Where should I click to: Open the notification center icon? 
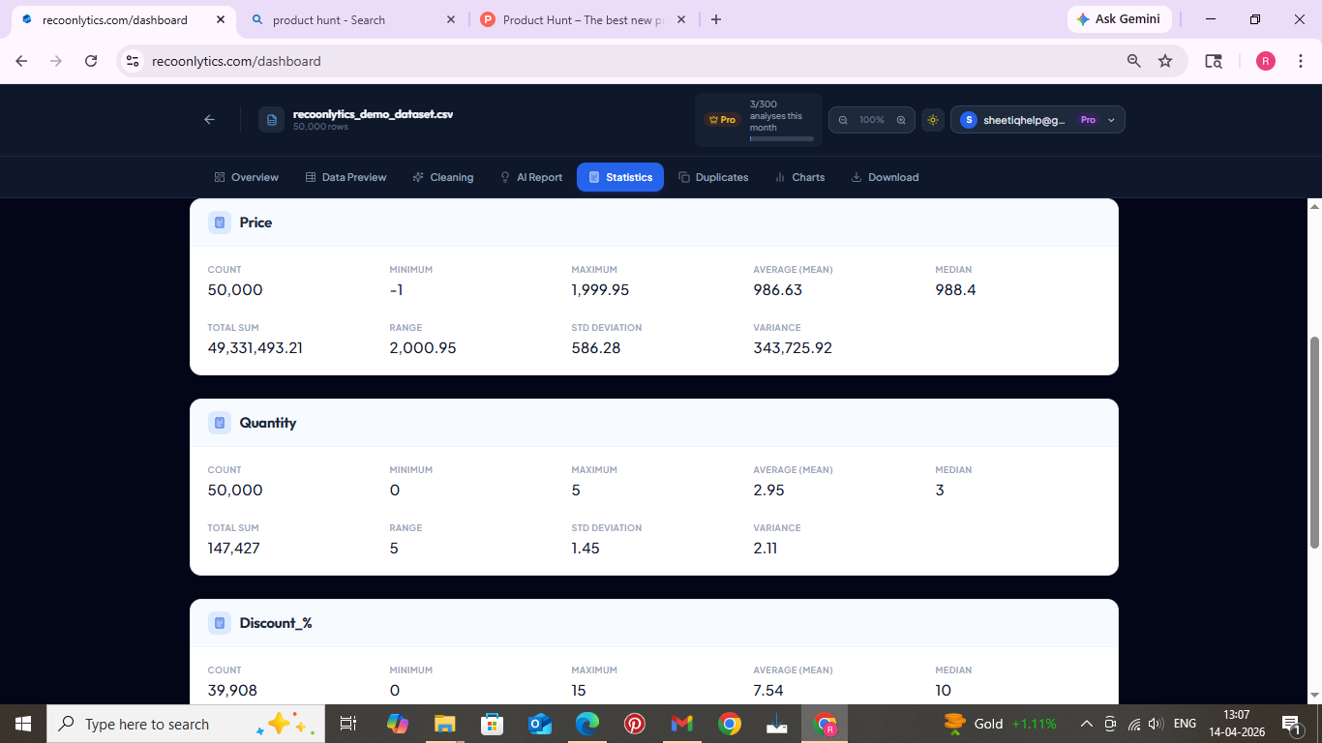pyautogui.click(x=1291, y=724)
